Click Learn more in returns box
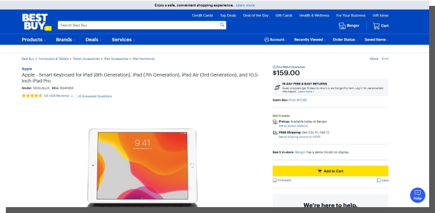The height and width of the screenshot is (213, 435). coord(306,92)
